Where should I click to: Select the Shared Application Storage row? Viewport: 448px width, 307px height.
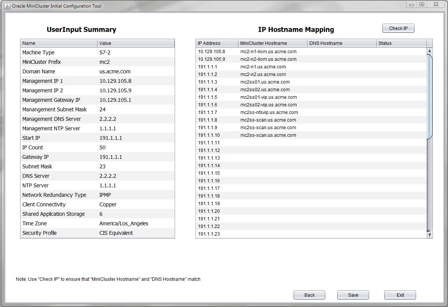(x=98, y=214)
